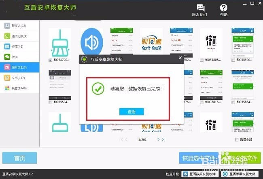Click the 首页 home button
The image size is (263, 179).
pos(20,158)
